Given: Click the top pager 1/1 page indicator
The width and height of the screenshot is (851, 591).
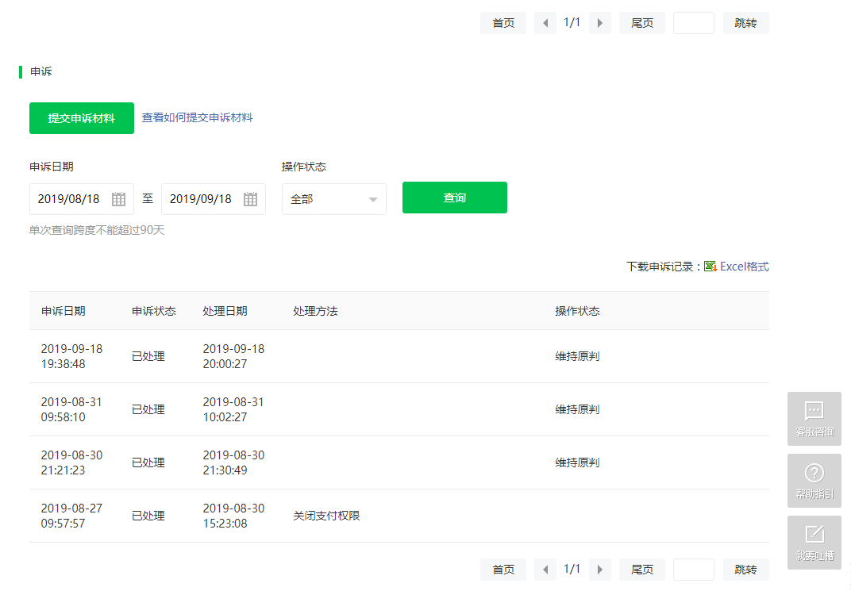Looking at the screenshot, I should click(x=572, y=22).
